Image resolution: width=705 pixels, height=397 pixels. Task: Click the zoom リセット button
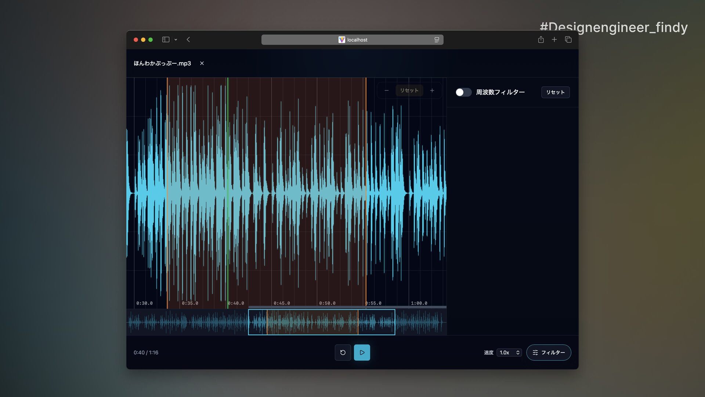click(x=409, y=90)
